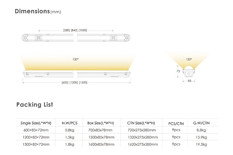Click the CTN Size(L*W*H) column header
The width and height of the screenshot is (233, 155).
(141, 123)
